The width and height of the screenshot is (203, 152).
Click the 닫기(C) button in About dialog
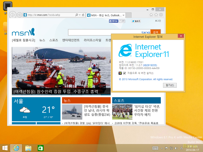tap(170, 85)
